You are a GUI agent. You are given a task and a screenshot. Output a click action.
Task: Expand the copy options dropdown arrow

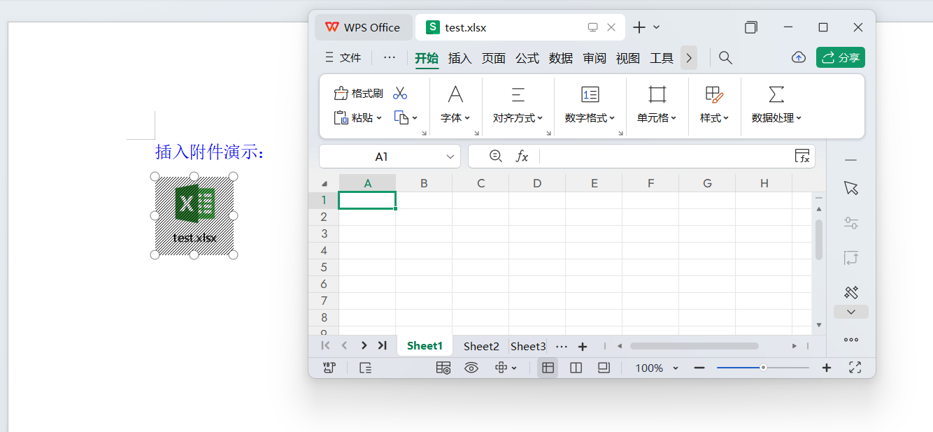click(x=415, y=118)
